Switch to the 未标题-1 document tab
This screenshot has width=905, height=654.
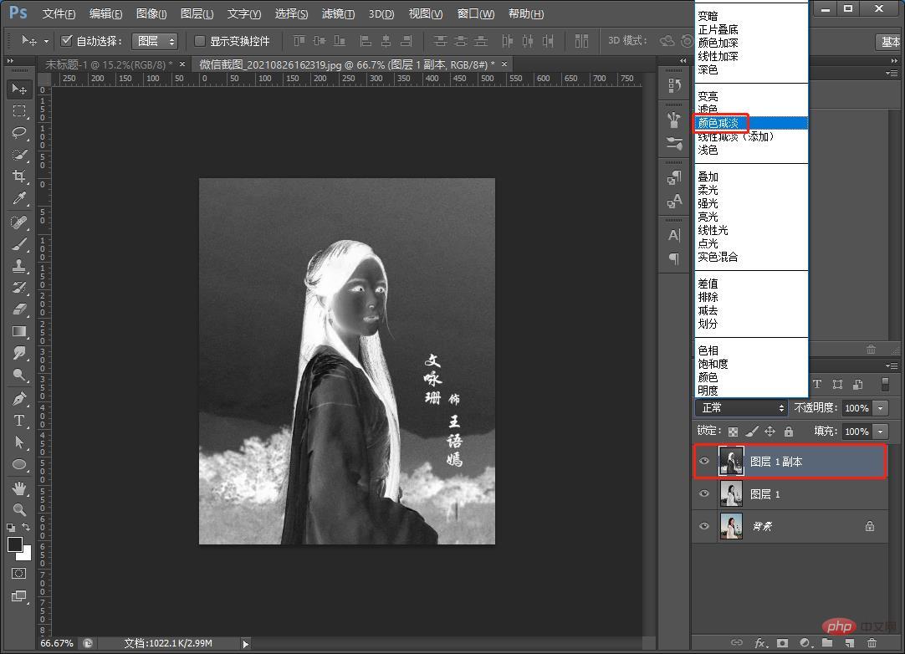coord(109,64)
